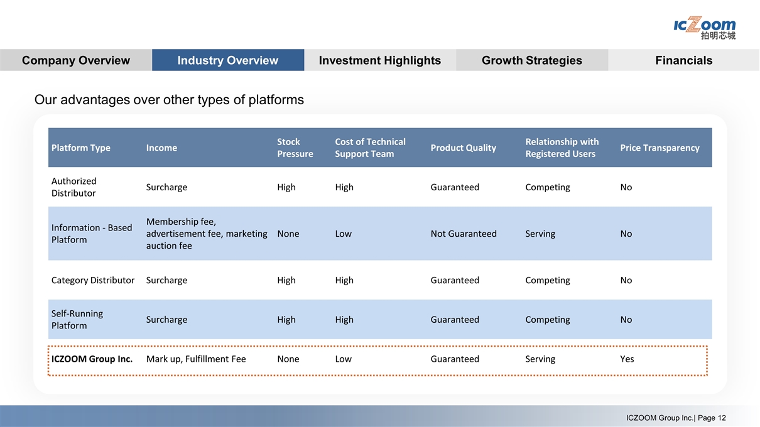Click the Page 12 footer text
The image size is (760, 427).
(x=676, y=418)
